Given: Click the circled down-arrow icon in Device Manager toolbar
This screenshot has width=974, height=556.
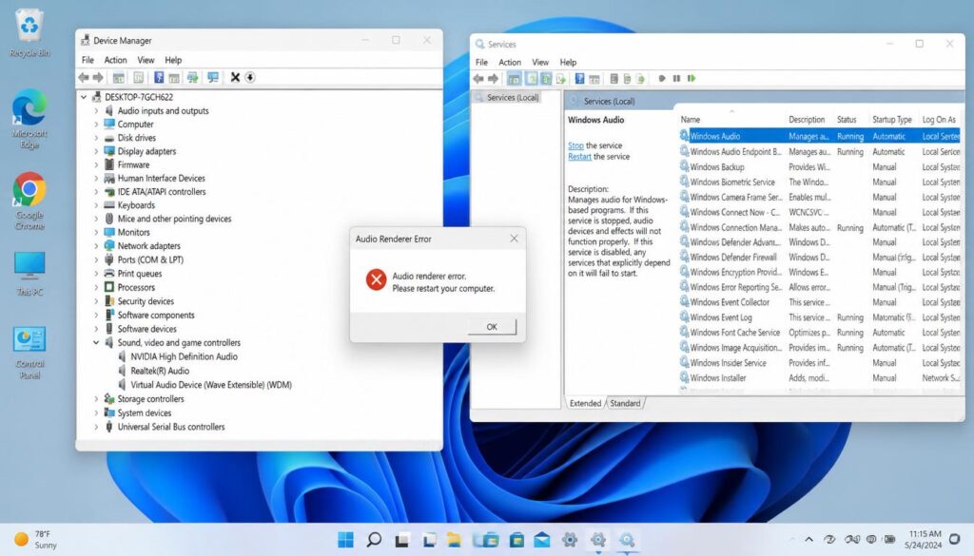Looking at the screenshot, I should [x=250, y=77].
